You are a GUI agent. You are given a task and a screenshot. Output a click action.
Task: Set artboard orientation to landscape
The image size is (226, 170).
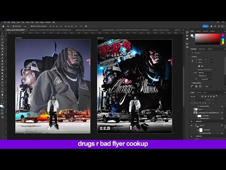[202, 66]
